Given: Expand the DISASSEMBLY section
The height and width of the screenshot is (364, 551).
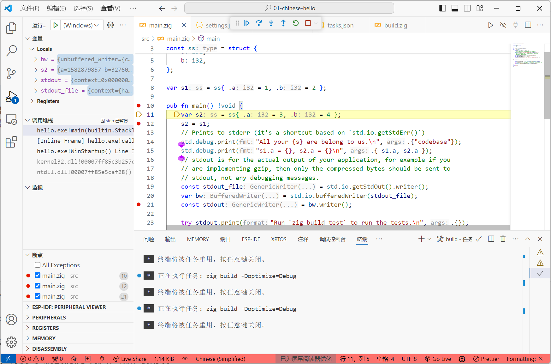Looking at the screenshot, I should (49, 349).
